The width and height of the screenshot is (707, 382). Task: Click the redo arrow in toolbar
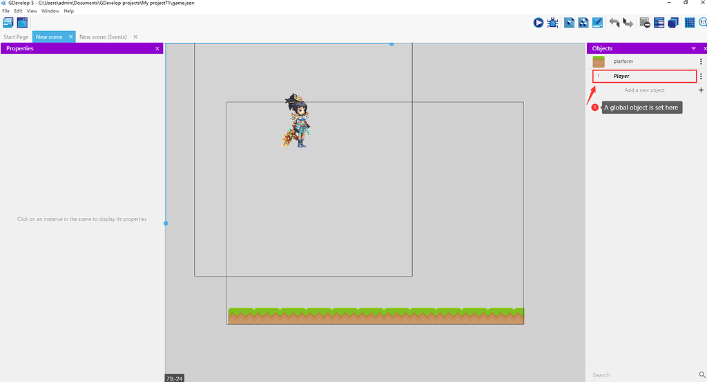click(x=628, y=23)
